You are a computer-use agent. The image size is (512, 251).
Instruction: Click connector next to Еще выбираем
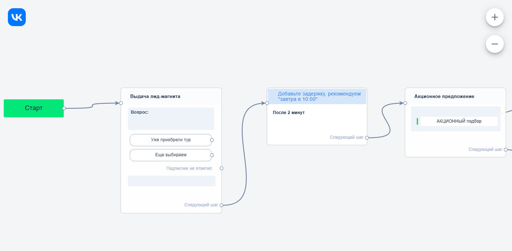point(212,155)
